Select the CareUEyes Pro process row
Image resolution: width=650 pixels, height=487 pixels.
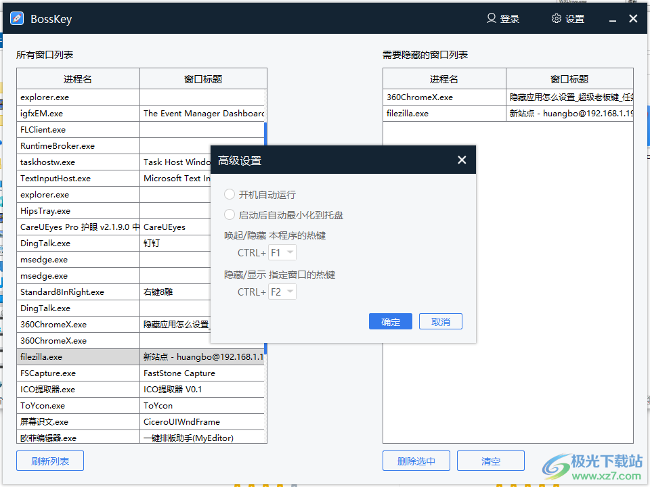tap(78, 227)
